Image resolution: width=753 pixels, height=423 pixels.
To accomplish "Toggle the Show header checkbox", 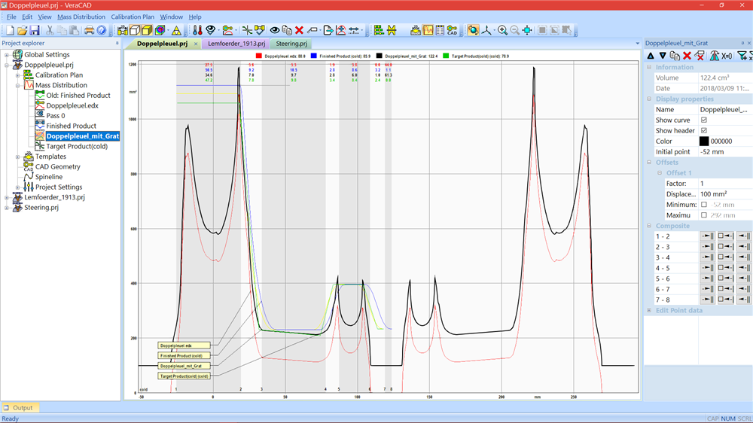I will point(704,131).
